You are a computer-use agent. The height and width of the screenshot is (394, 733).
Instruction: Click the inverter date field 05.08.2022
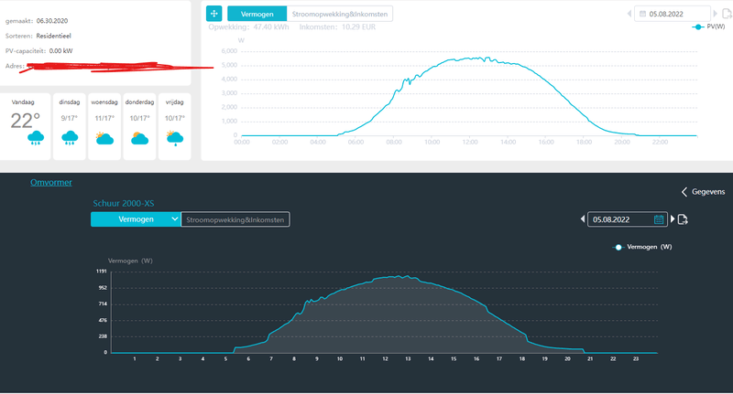pos(627,219)
